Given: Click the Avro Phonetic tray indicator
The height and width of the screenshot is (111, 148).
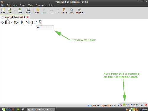Looking at the screenshot, I should click(131, 105).
